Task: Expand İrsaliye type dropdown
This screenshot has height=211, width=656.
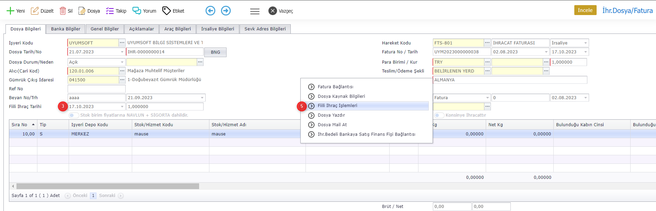Action: coord(586,43)
